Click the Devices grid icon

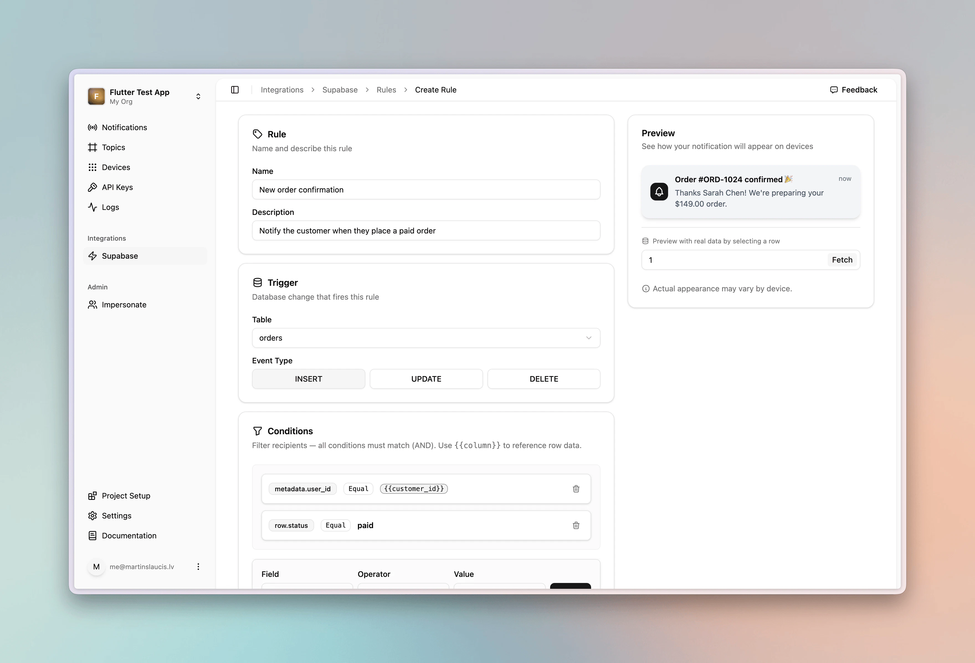click(92, 167)
